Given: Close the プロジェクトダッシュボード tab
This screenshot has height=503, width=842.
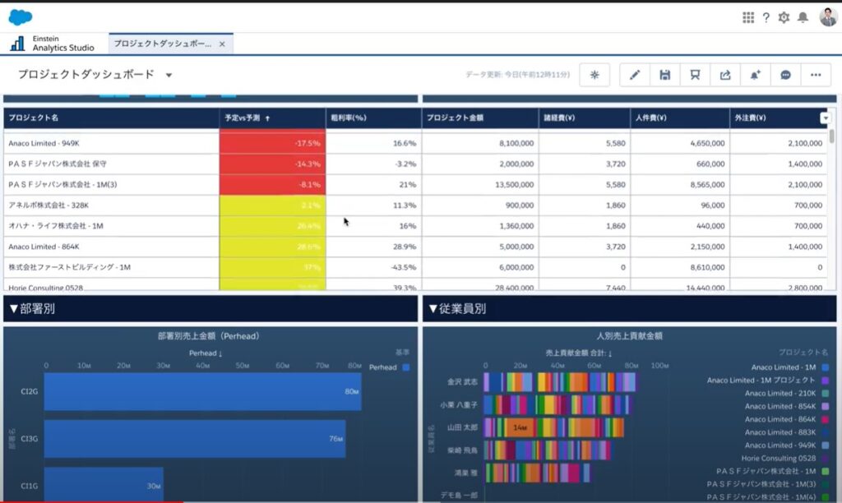Looking at the screenshot, I should pyautogui.click(x=222, y=44).
